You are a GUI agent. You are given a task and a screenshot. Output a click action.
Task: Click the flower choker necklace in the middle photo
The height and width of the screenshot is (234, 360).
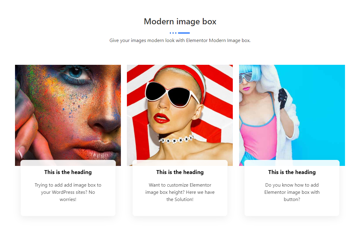tap(177, 139)
